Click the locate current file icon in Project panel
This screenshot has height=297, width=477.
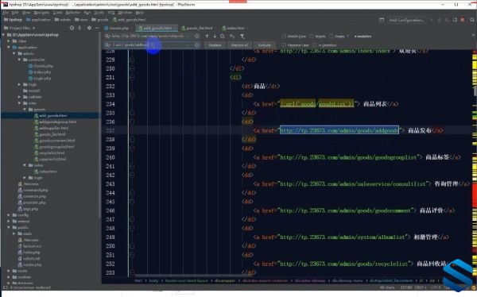[72, 28]
